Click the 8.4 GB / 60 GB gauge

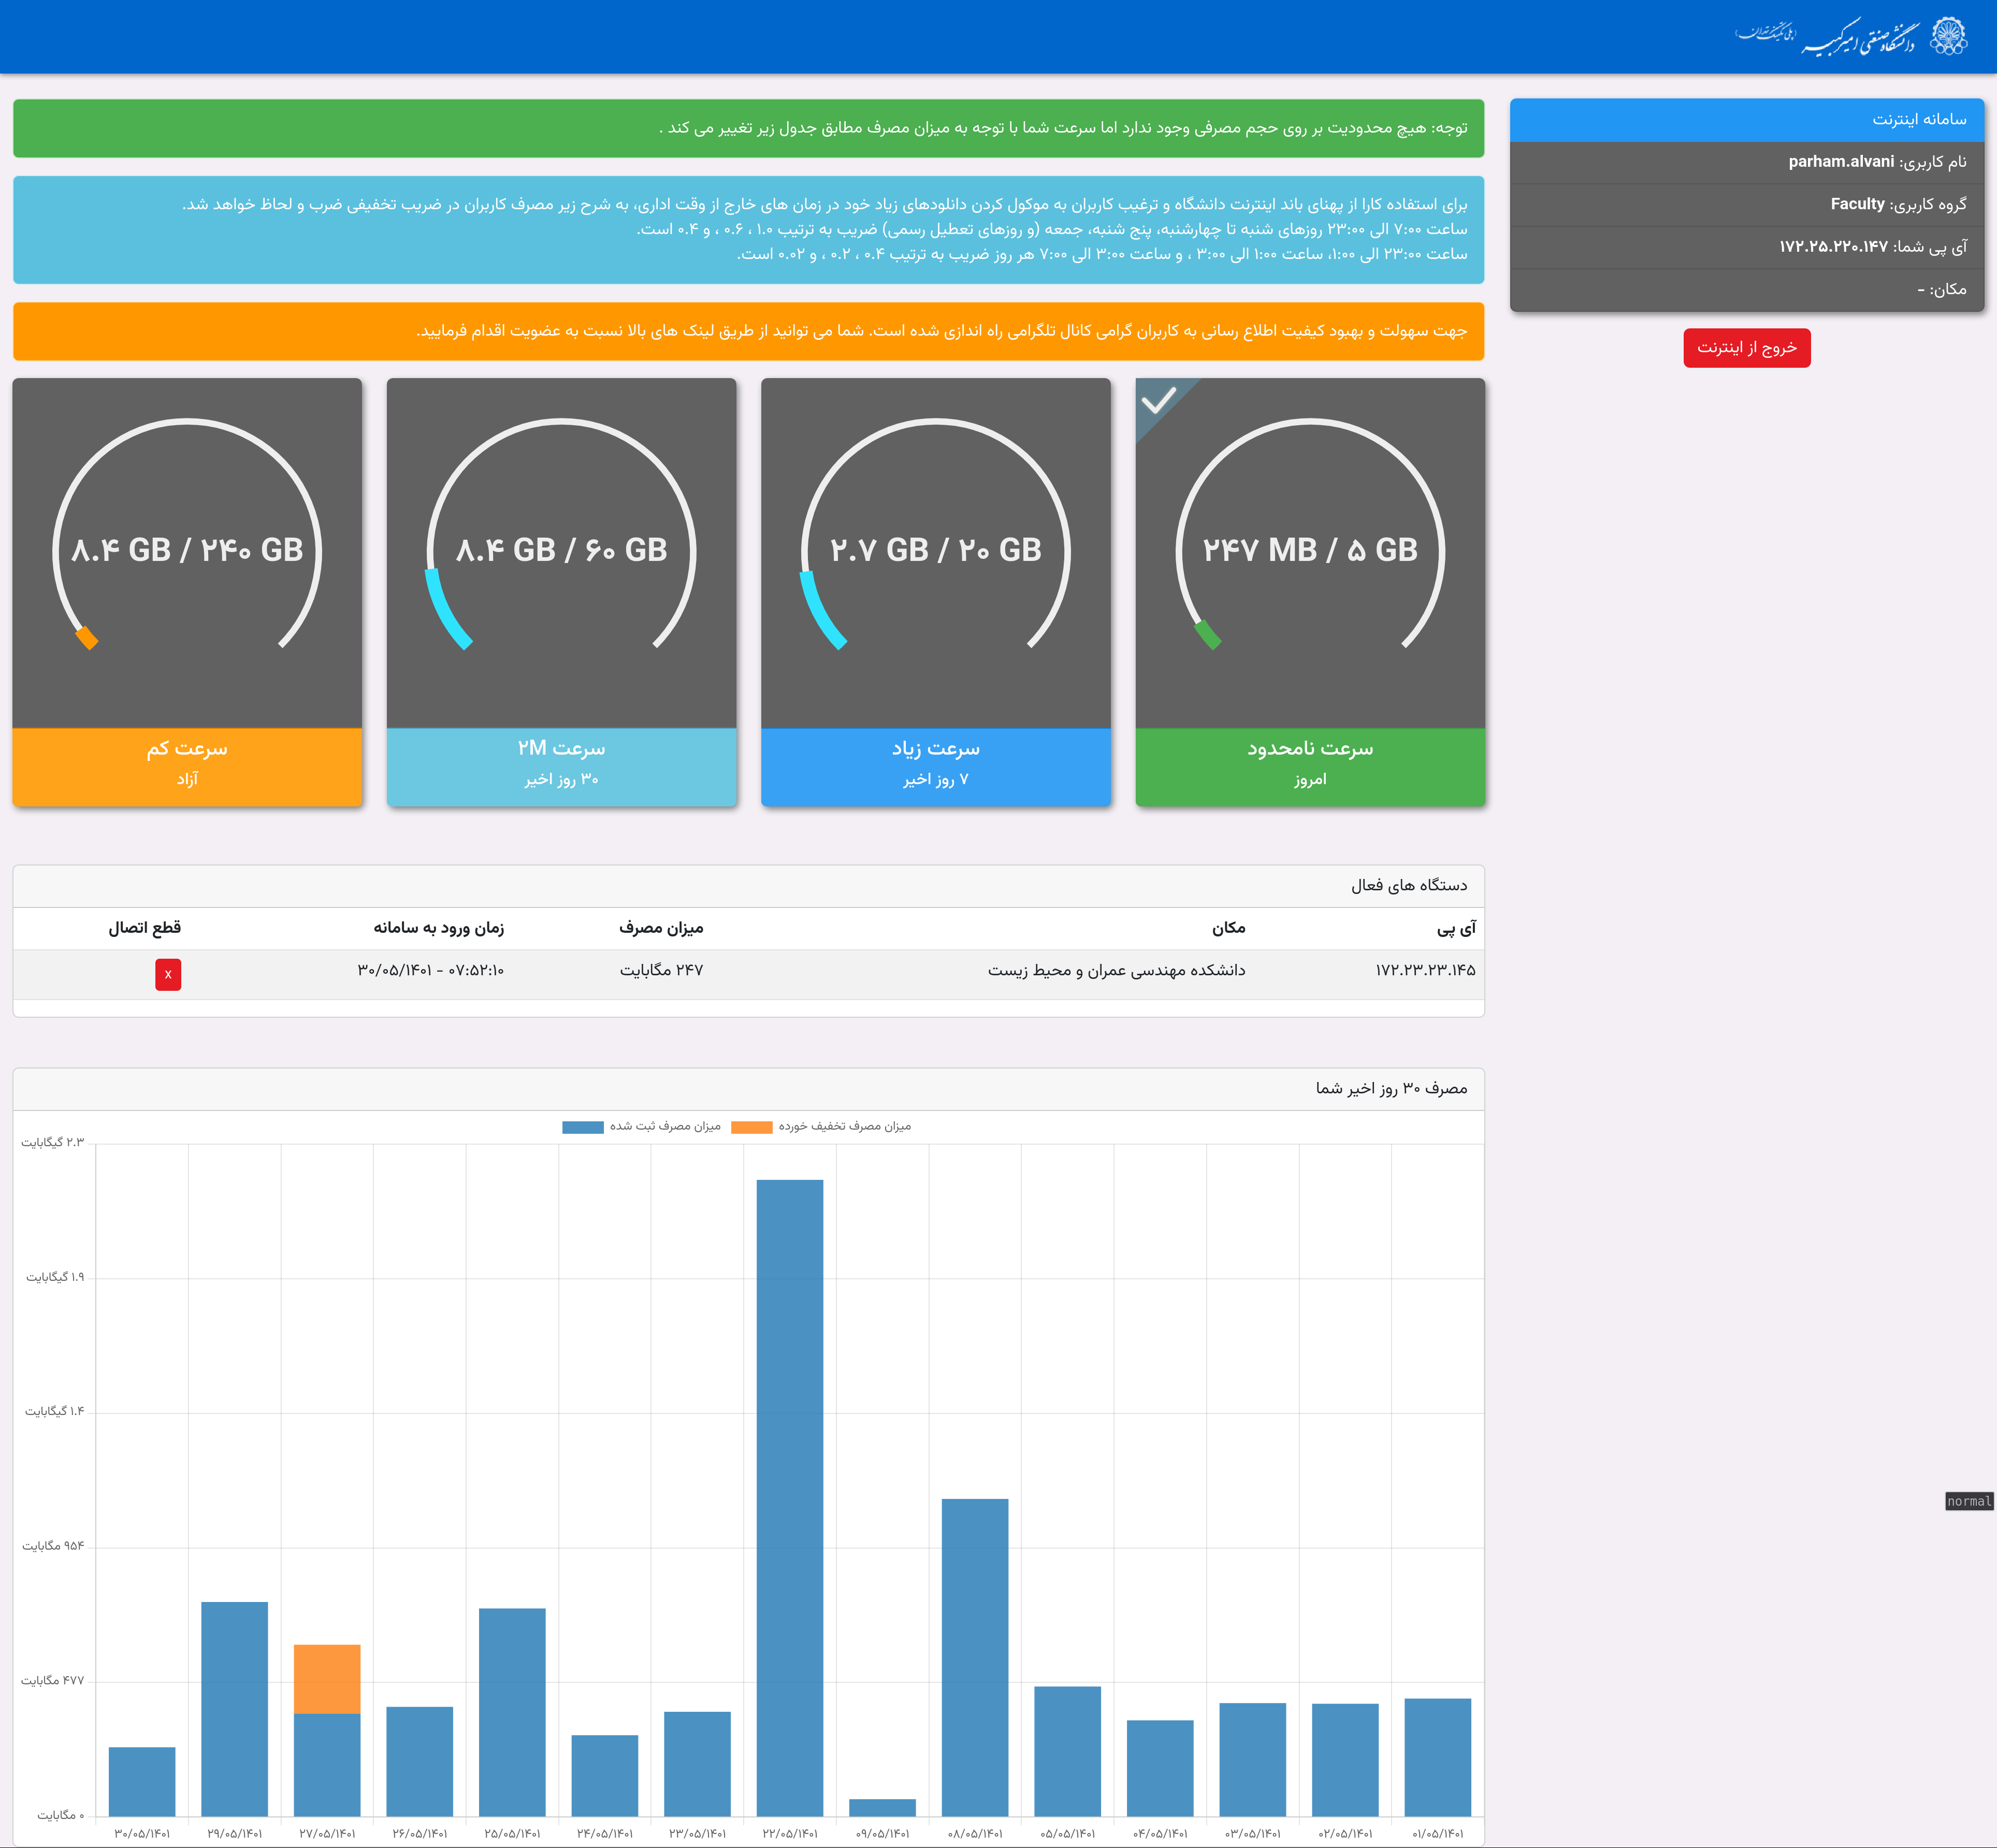561,550
